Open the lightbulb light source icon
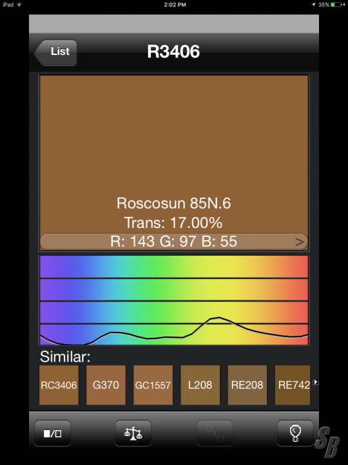The width and height of the screenshot is (348, 465). click(295, 433)
